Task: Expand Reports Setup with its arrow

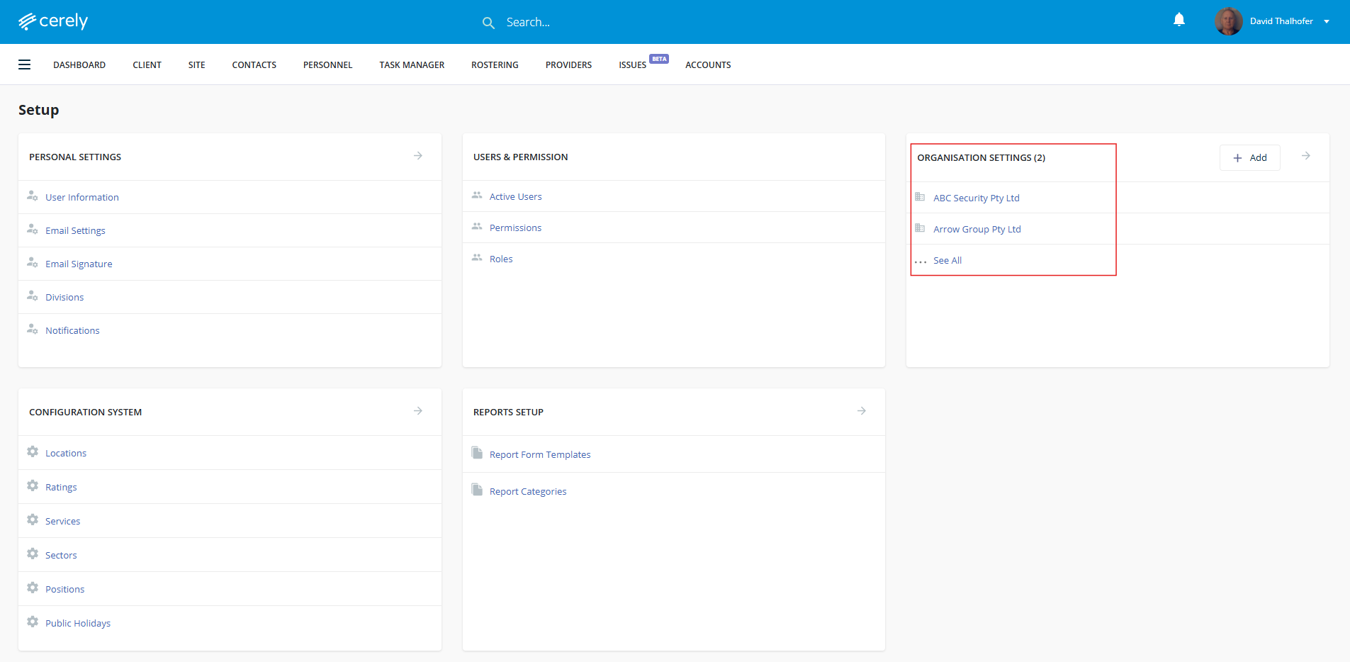Action: click(862, 411)
